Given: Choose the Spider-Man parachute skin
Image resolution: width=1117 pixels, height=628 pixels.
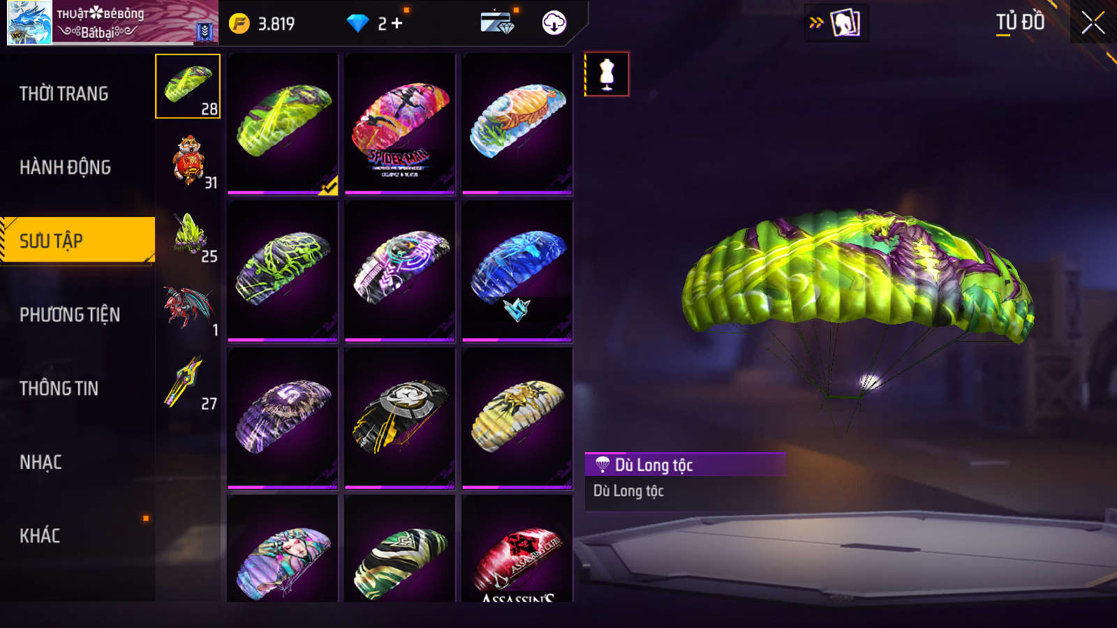Looking at the screenshot, I should pos(400,124).
